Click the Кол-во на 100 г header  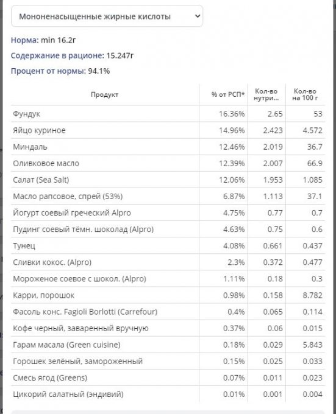(305, 94)
